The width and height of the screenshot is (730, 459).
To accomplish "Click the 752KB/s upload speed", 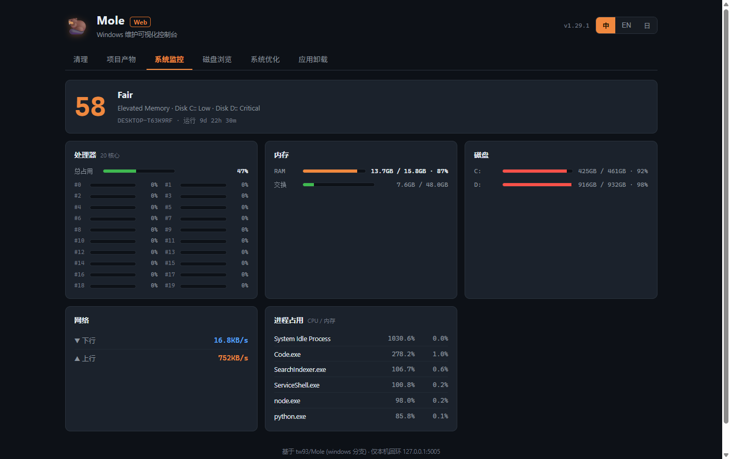I will click(x=233, y=358).
